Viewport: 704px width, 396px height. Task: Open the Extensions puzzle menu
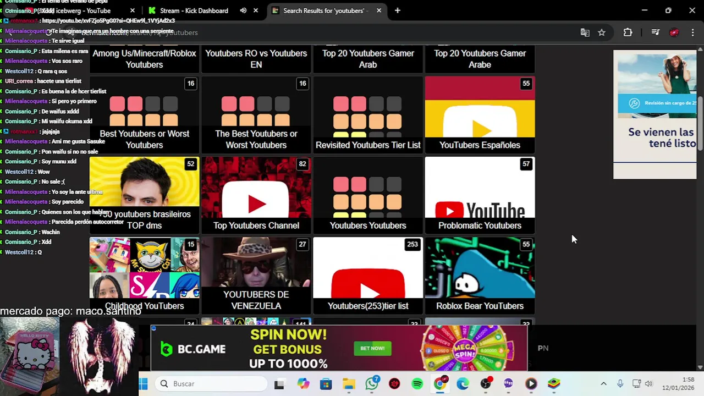click(x=628, y=32)
